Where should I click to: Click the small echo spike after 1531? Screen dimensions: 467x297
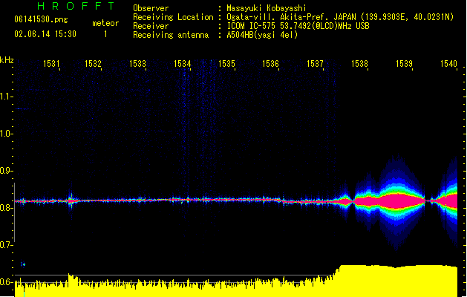click(x=71, y=201)
